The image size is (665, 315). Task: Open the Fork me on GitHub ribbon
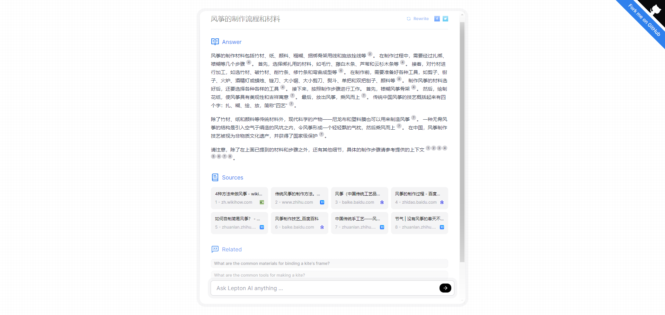tap(645, 20)
